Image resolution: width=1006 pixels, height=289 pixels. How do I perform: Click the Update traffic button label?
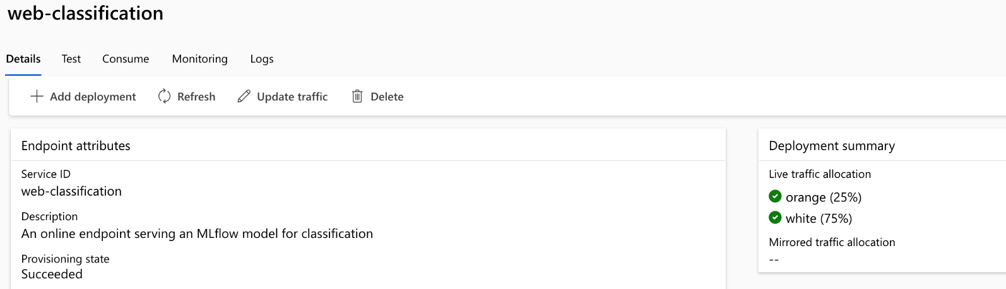pyautogui.click(x=292, y=97)
